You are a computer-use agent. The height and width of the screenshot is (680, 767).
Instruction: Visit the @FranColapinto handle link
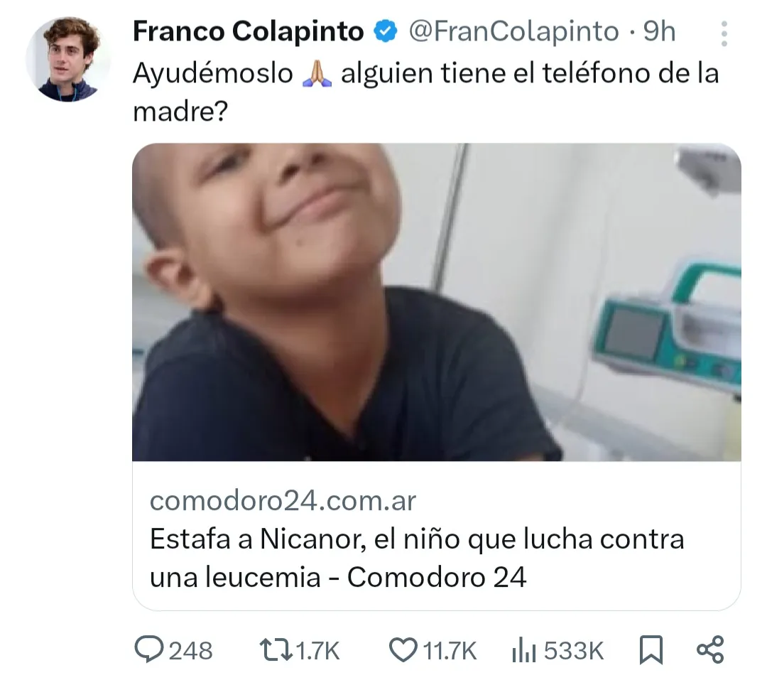tap(513, 32)
